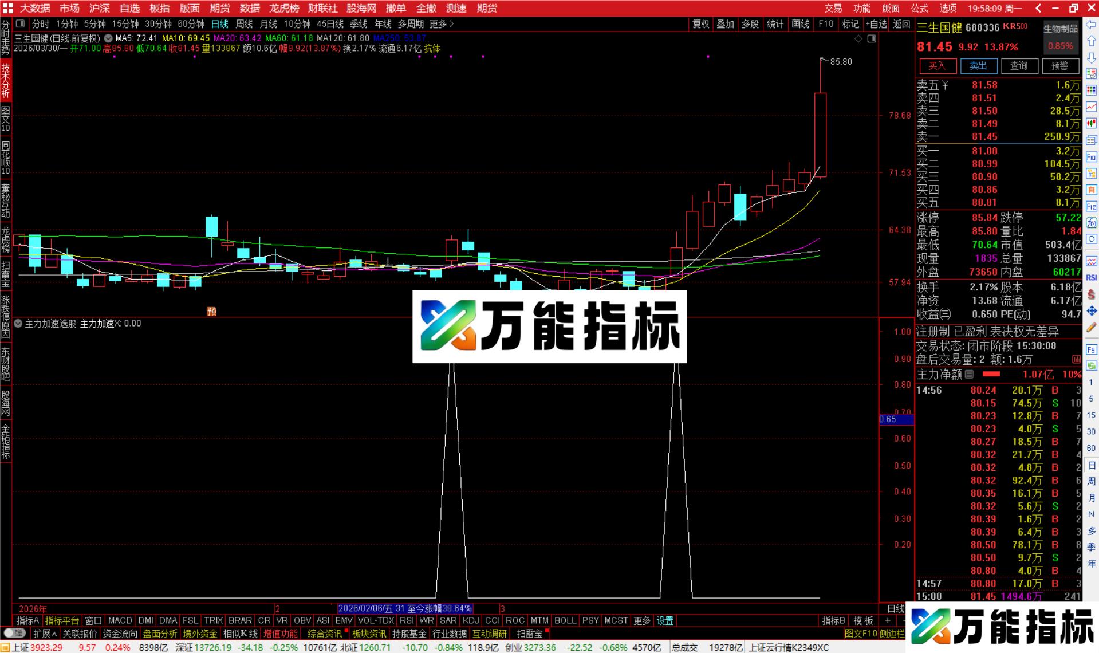
Task: Toggle the 主力加速选股 indicator circle
Action: coord(18,323)
